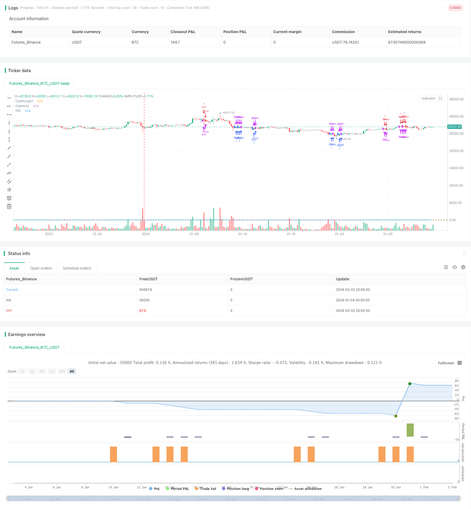Viewport: 471px width, 509px height.
Task: Toggle the Period P&L series in legend
Action: (x=178, y=489)
